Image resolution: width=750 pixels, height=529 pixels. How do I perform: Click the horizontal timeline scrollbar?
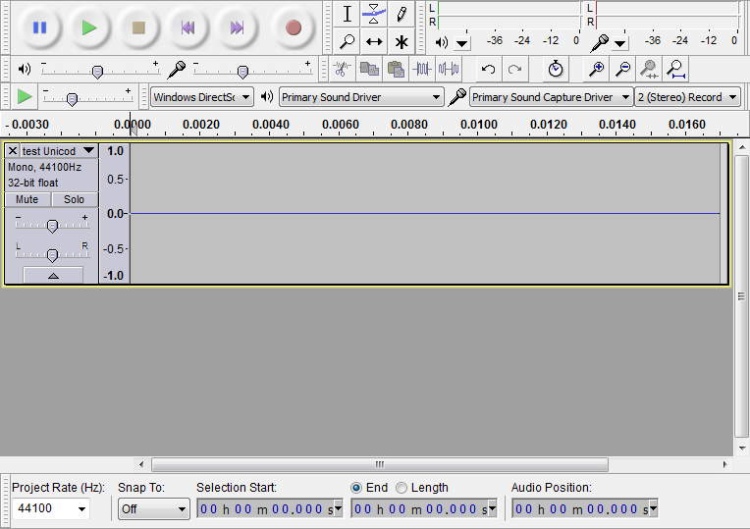tap(380, 464)
